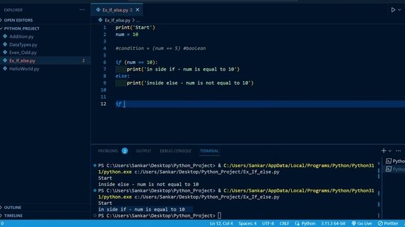Image resolution: width=405 pixels, height=227 pixels.
Task: Select Ex_If_else.py in the explorer
Action: [x=22, y=61]
